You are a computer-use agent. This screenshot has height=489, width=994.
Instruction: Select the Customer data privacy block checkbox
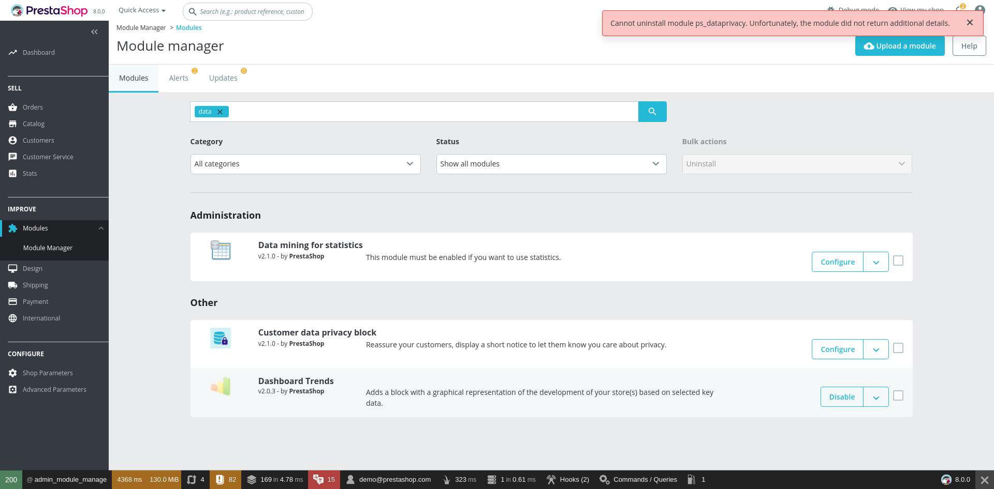pyautogui.click(x=898, y=348)
